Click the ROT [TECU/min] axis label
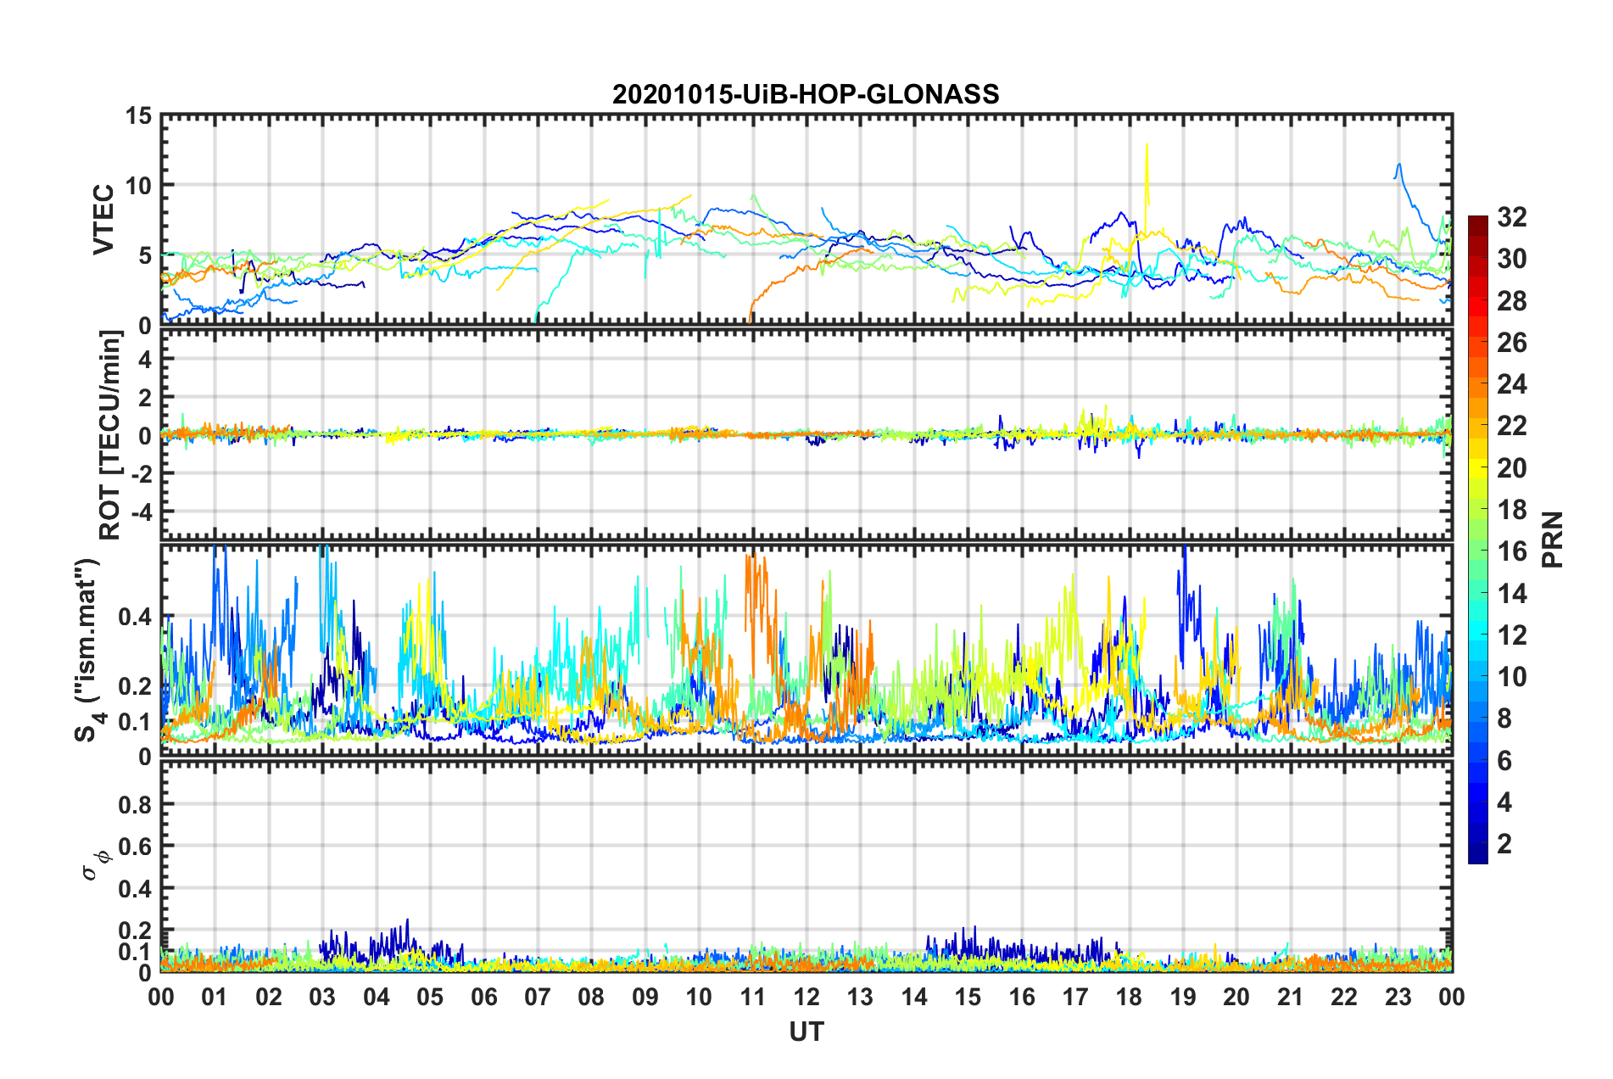The image size is (1613, 1079). point(110,435)
